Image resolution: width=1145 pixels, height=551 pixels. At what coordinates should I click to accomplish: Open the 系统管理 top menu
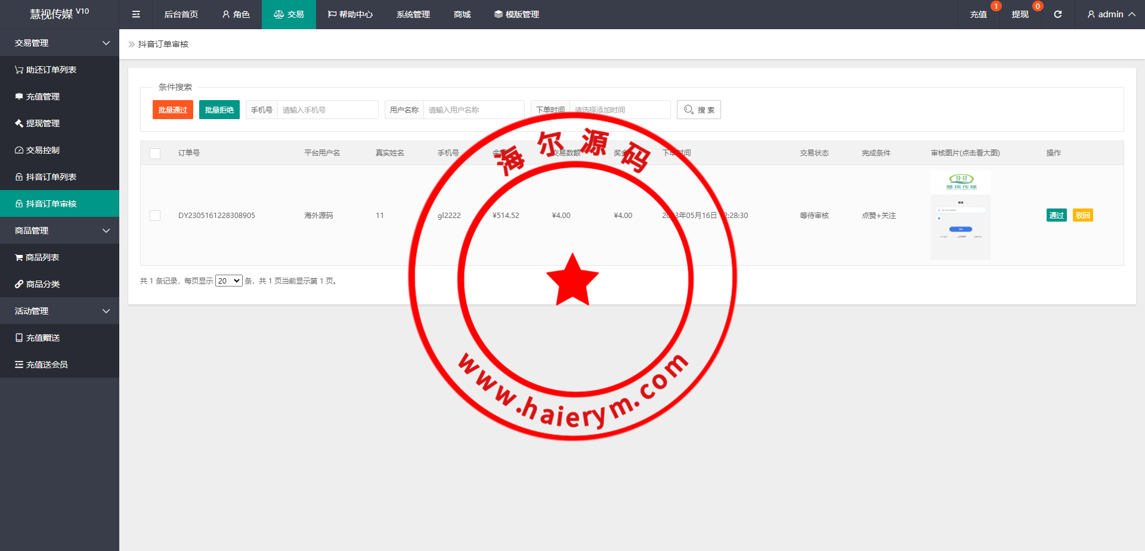[413, 14]
